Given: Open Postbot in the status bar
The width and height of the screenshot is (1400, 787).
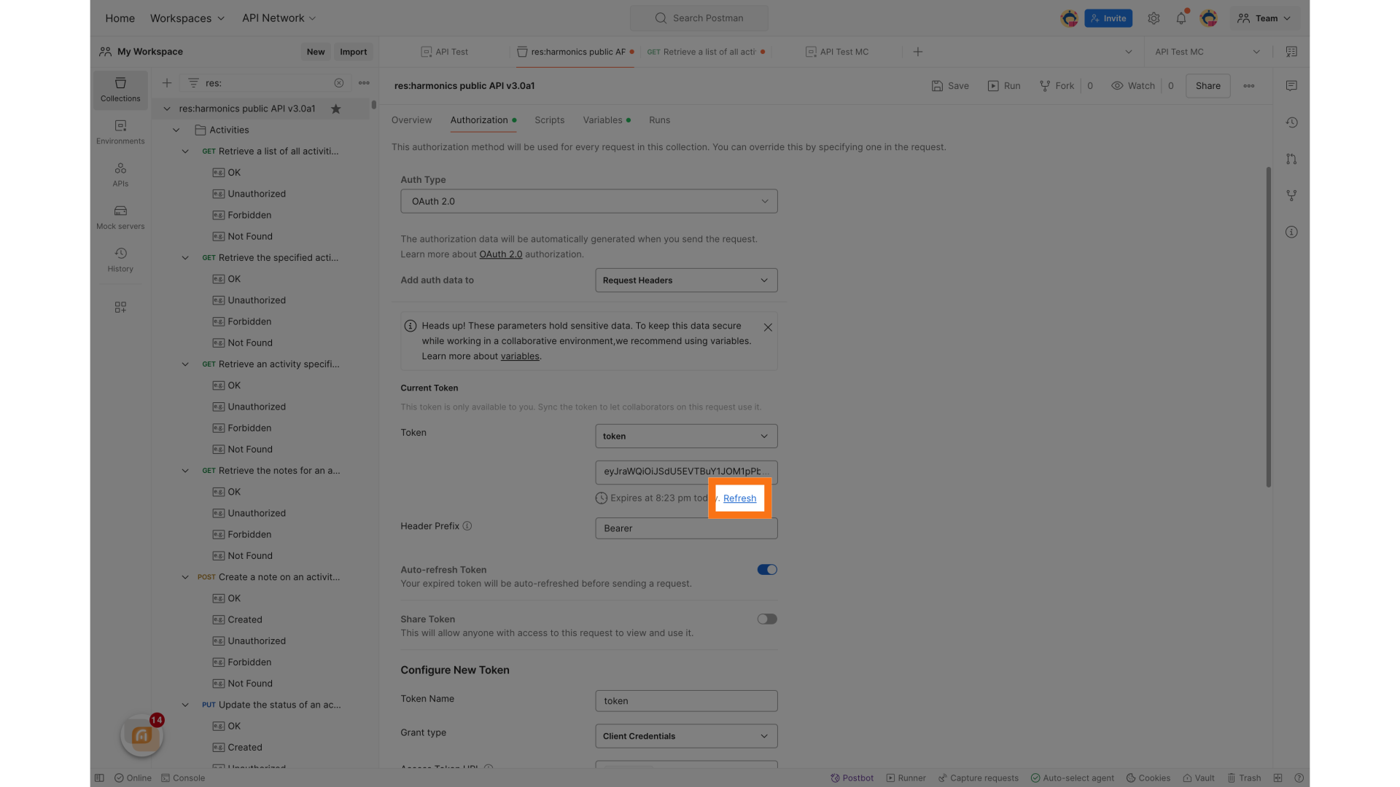Looking at the screenshot, I should (x=852, y=778).
